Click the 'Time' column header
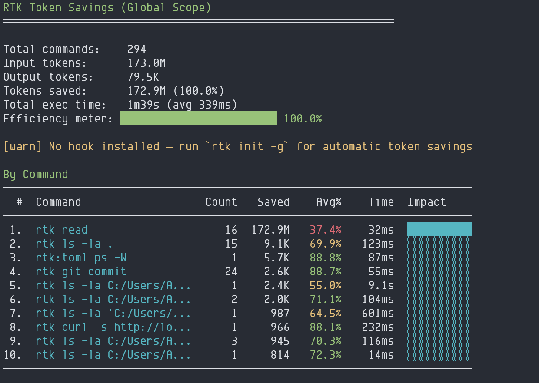Viewport: 539px width, 383px height. (381, 202)
